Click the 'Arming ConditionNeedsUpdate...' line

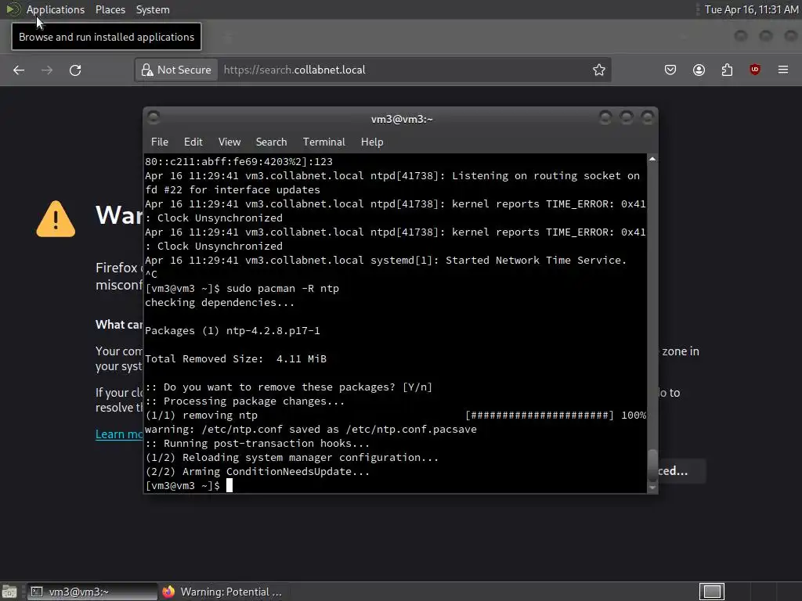click(257, 472)
